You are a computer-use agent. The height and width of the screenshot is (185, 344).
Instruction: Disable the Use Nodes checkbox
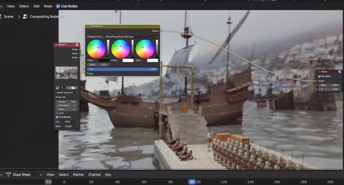pos(58,6)
